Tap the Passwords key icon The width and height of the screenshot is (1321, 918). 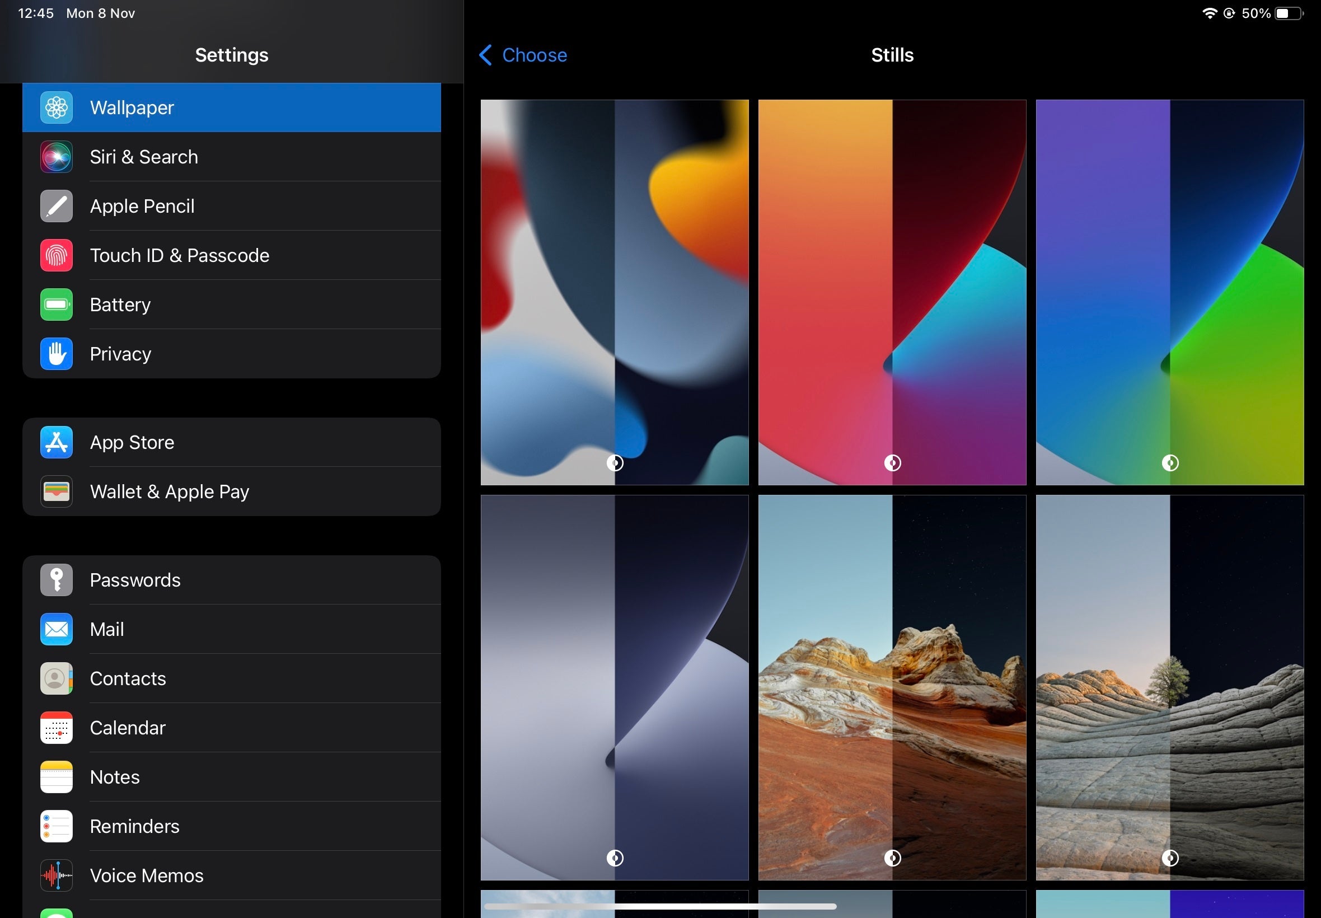pyautogui.click(x=57, y=580)
